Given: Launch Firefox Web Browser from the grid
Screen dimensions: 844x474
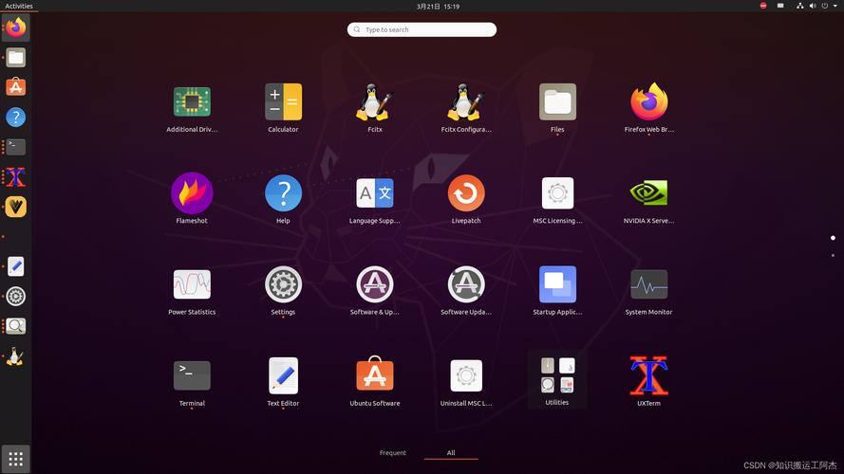Looking at the screenshot, I should pyautogui.click(x=649, y=107).
